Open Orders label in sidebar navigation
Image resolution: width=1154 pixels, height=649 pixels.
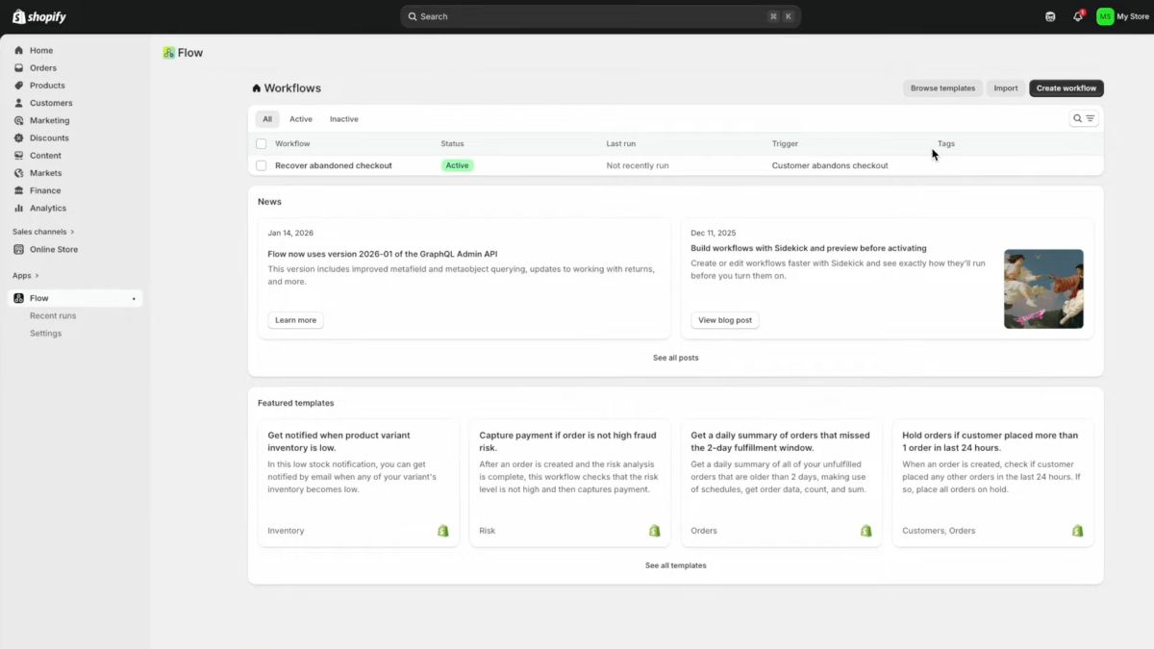pos(43,68)
